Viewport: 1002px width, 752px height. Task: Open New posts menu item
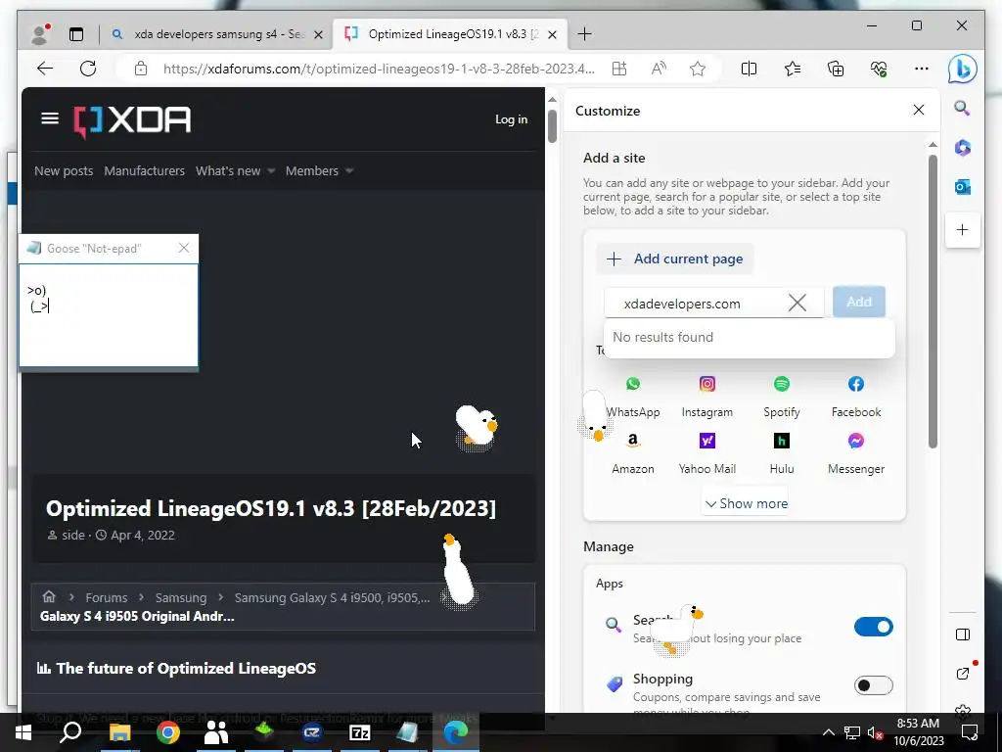pyautogui.click(x=64, y=170)
